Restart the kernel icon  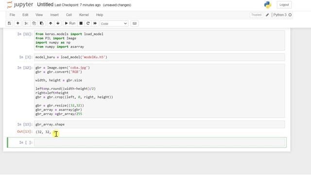point(88,23)
